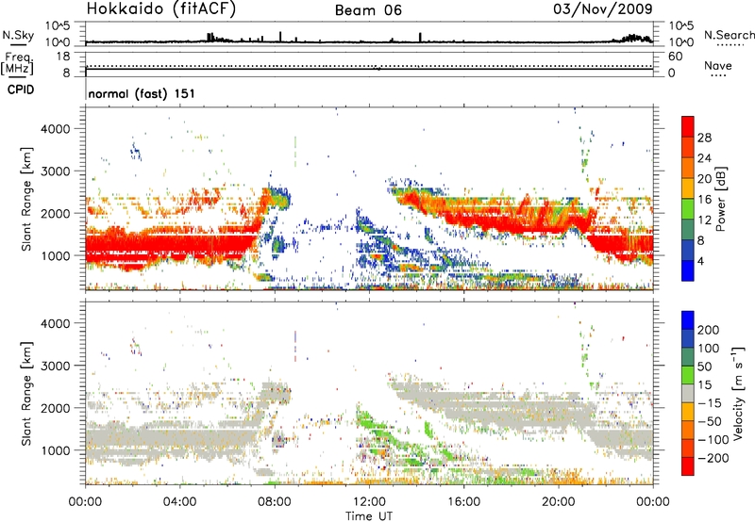Click the "200" velocity colorbar label
Screen dimensions: 755x522
pos(709,330)
